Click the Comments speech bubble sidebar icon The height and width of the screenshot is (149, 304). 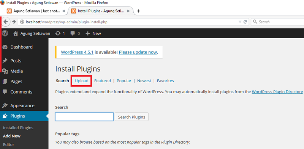5,92
